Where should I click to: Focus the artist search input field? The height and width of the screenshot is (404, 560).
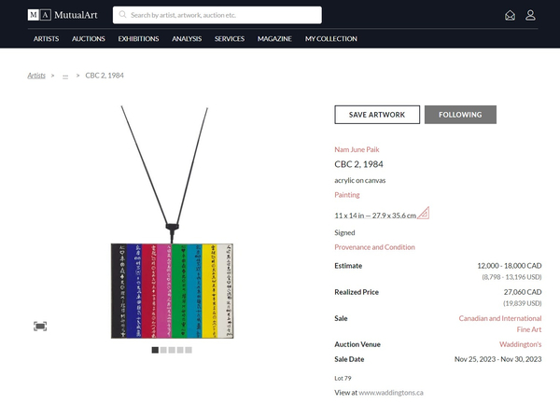224,15
